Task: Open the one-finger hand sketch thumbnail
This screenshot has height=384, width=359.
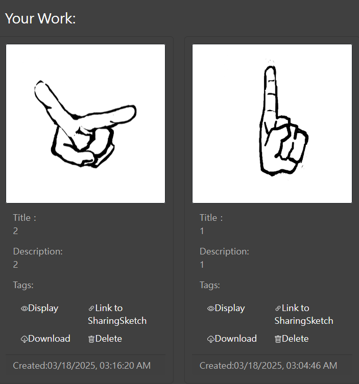Action: pyautogui.click(x=272, y=124)
